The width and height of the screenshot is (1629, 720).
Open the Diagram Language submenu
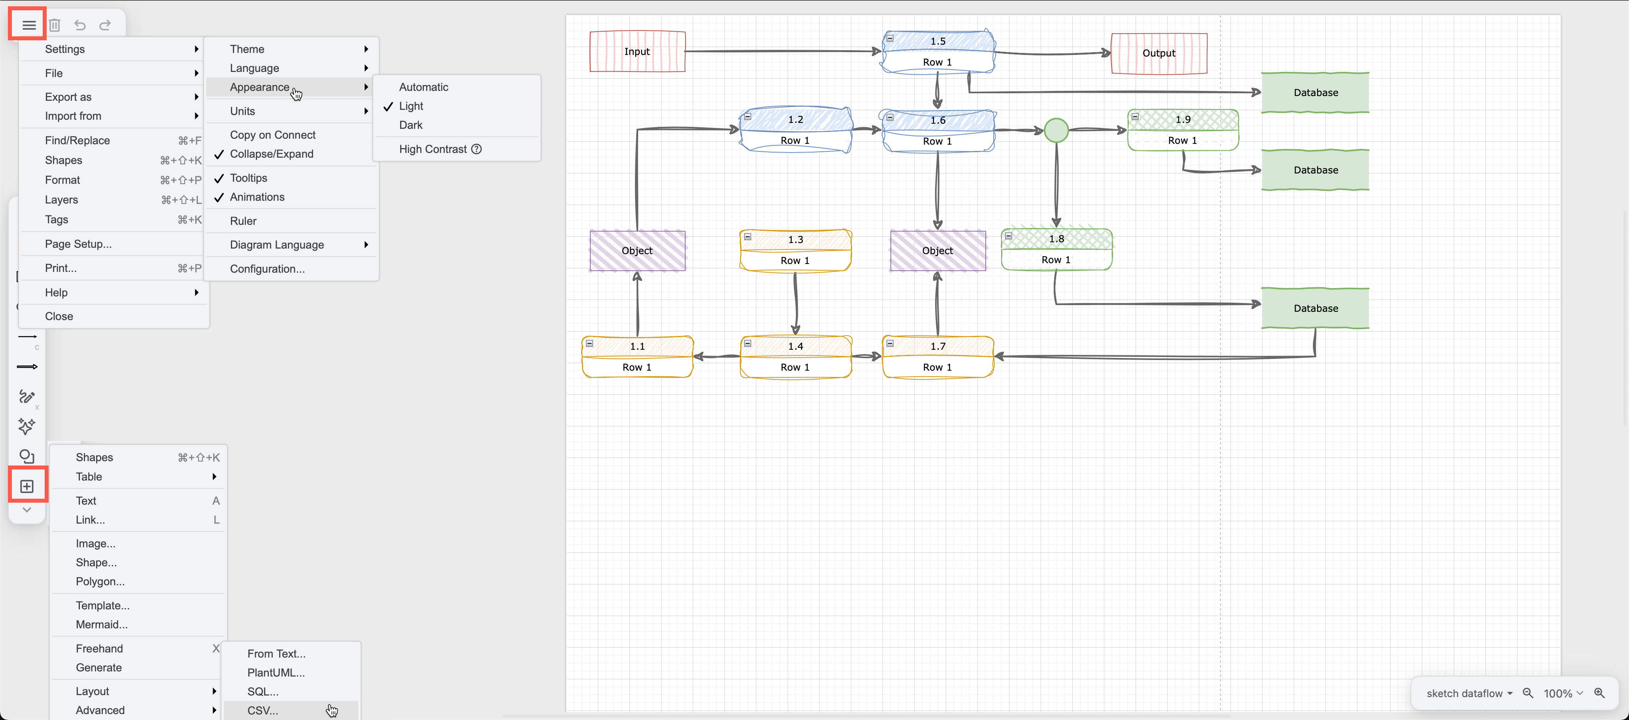click(x=291, y=245)
